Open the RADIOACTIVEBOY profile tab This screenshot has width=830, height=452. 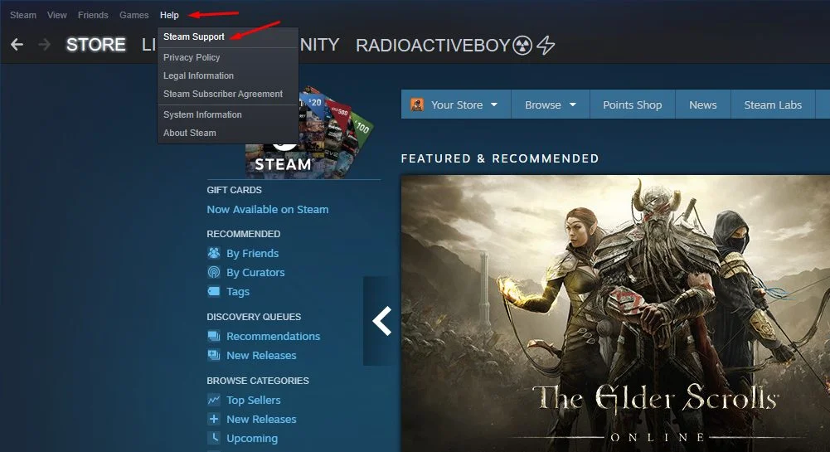pyautogui.click(x=433, y=46)
